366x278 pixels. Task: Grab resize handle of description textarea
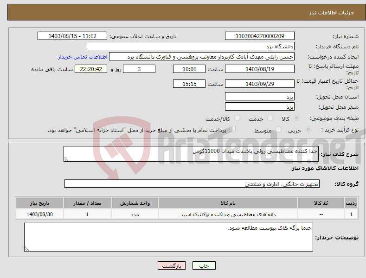point(66,159)
